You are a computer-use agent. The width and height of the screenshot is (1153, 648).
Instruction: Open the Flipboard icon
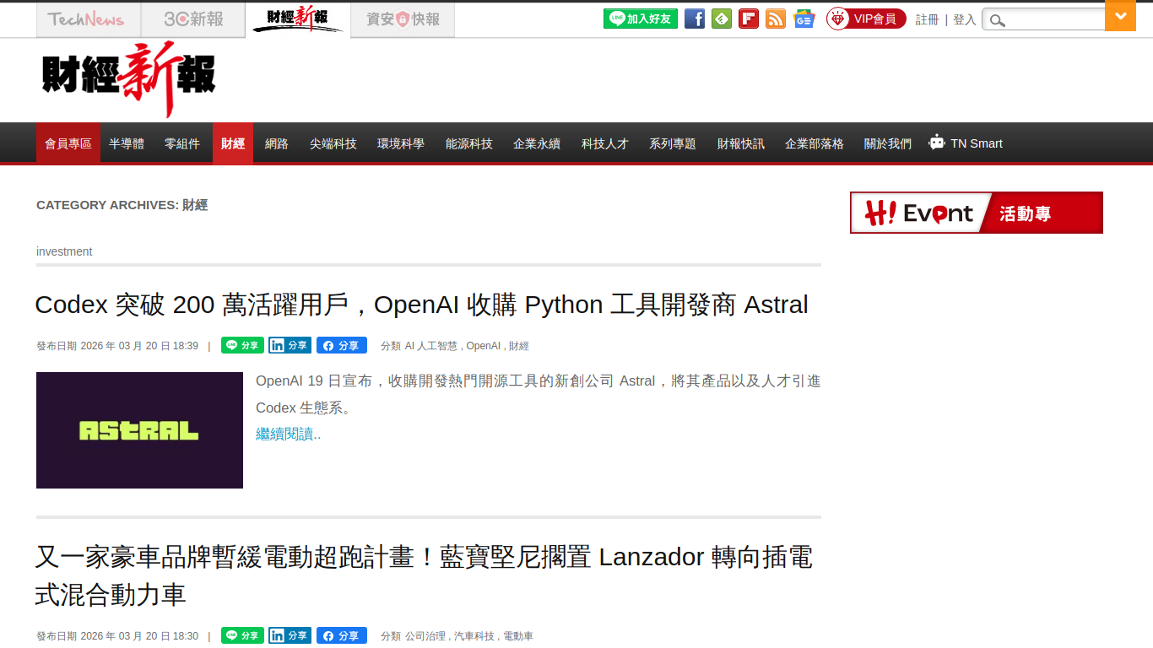tap(749, 19)
